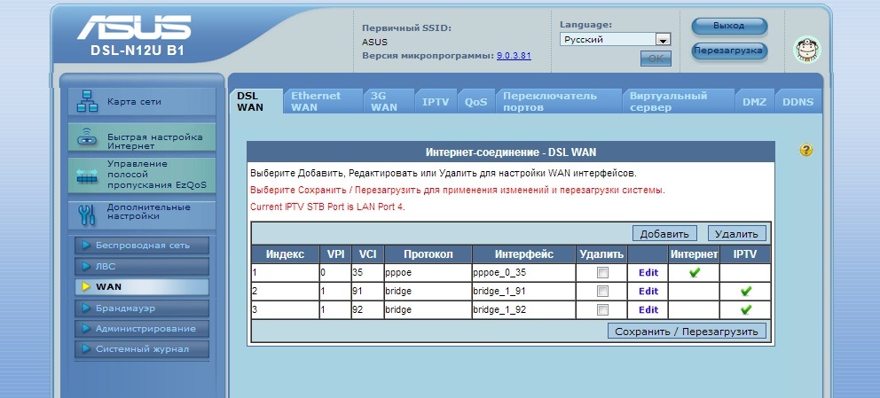
Task: Click Edit for the bridge_1_92 row
Action: [648, 309]
